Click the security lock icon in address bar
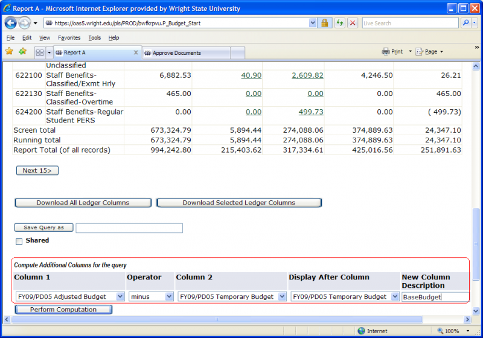The width and height of the screenshot is (483, 338). 324,23
